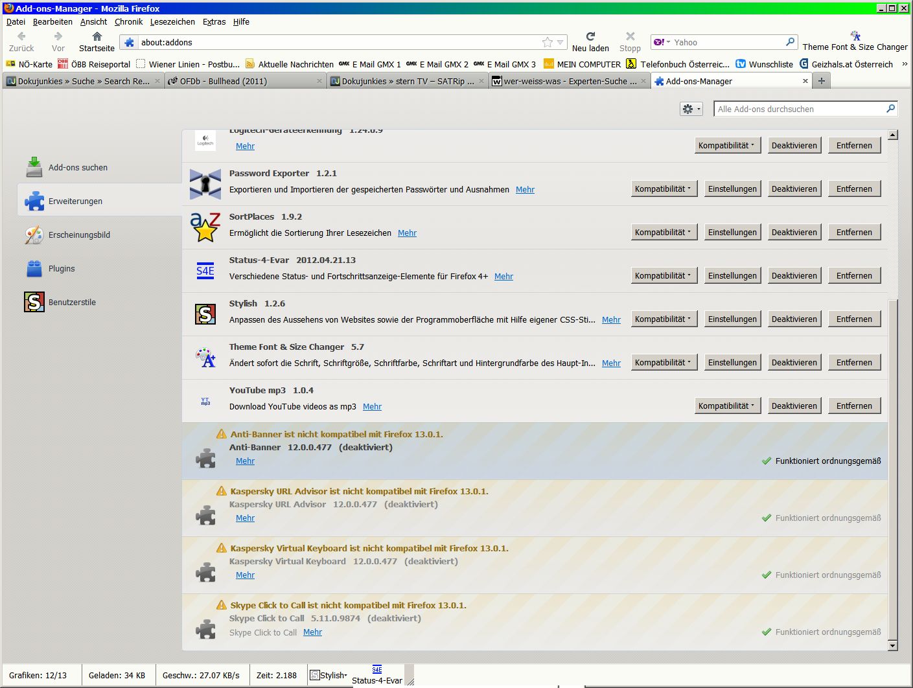Open the add-on tools gear menu
The image size is (913, 688).
tap(691, 109)
